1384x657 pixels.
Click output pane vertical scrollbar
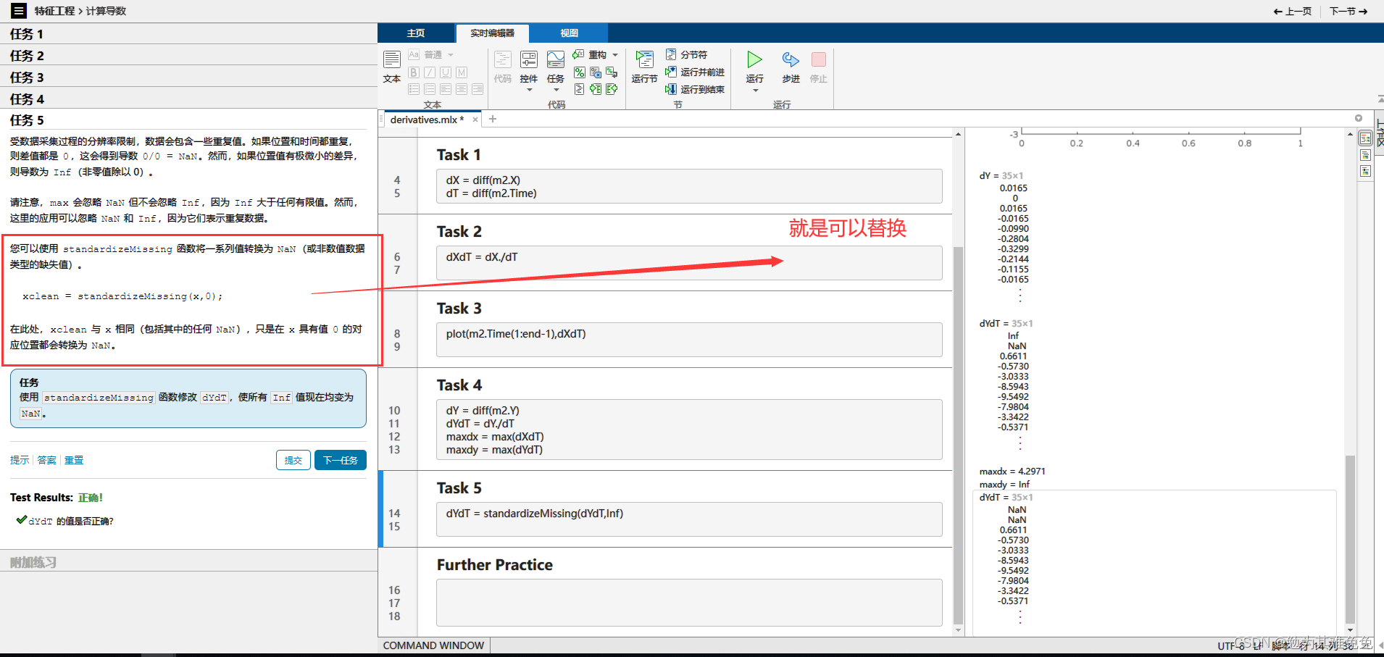click(x=1350, y=539)
